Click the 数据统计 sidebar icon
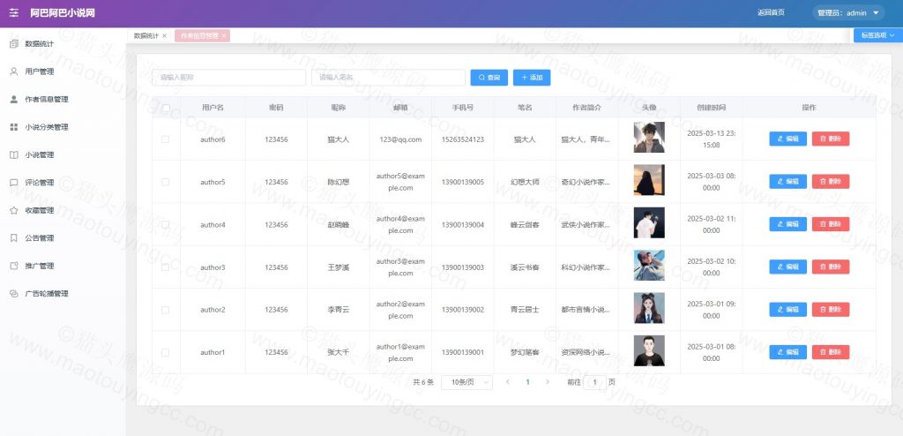Screen dimensions: 903x436 click(x=14, y=44)
